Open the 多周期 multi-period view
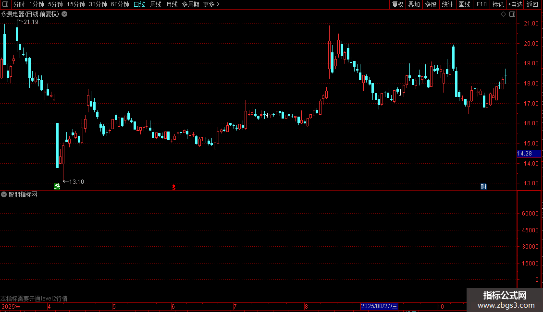Screen dimensions: 543x312 [x=190, y=4]
